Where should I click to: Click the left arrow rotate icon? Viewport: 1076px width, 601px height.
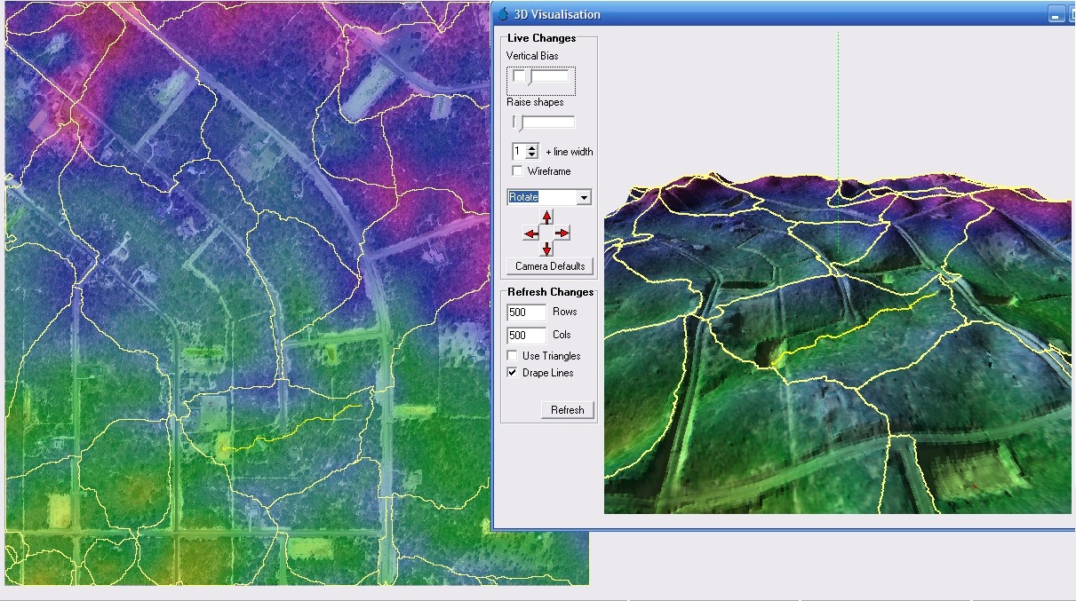(x=531, y=233)
